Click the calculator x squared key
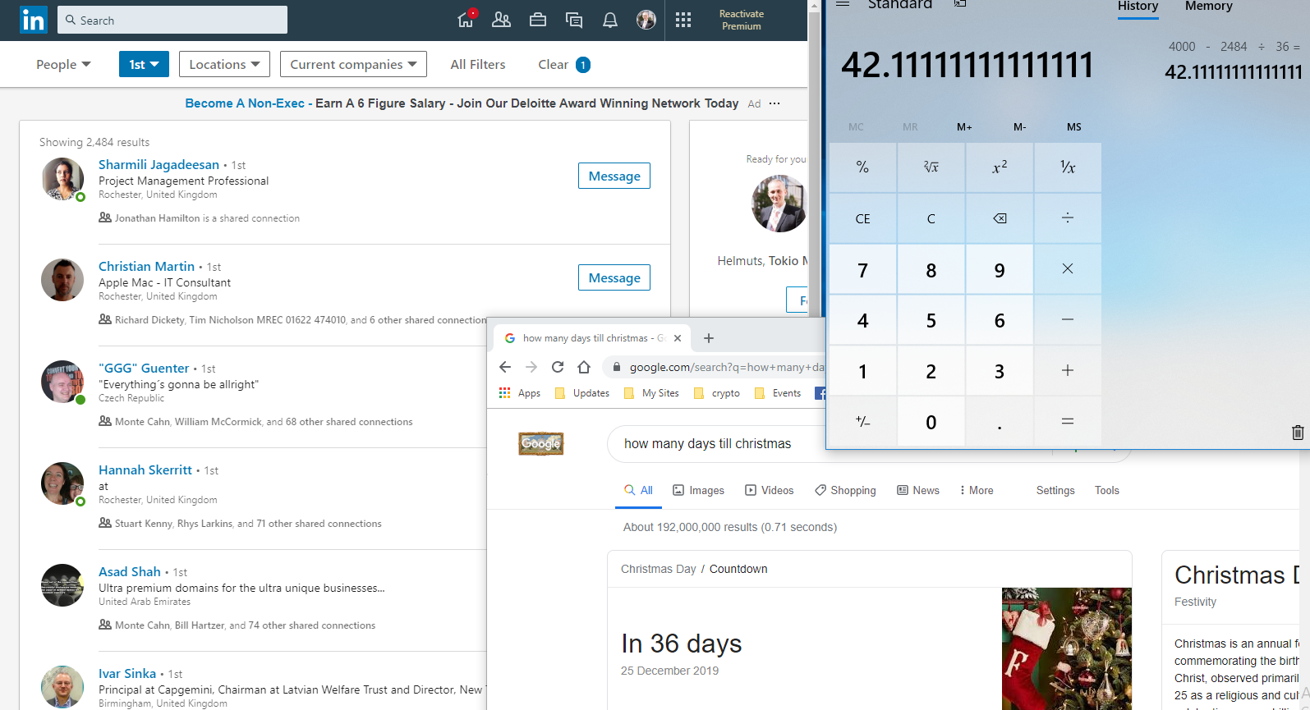 [x=1000, y=167]
